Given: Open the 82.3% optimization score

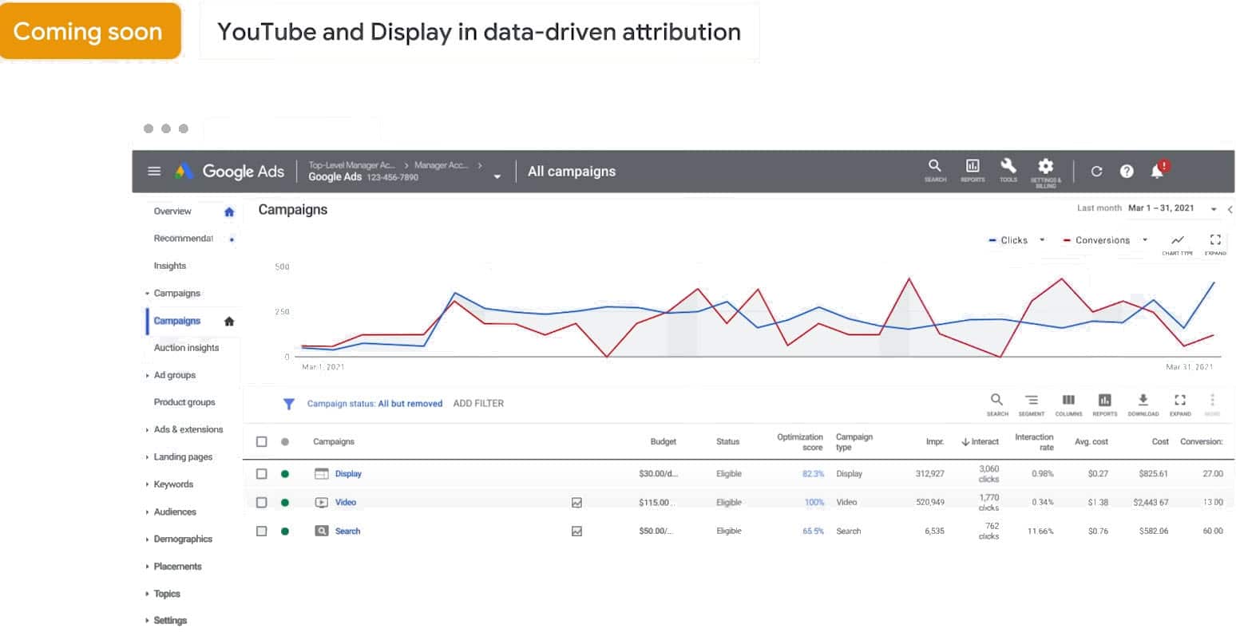Looking at the screenshot, I should click(813, 474).
